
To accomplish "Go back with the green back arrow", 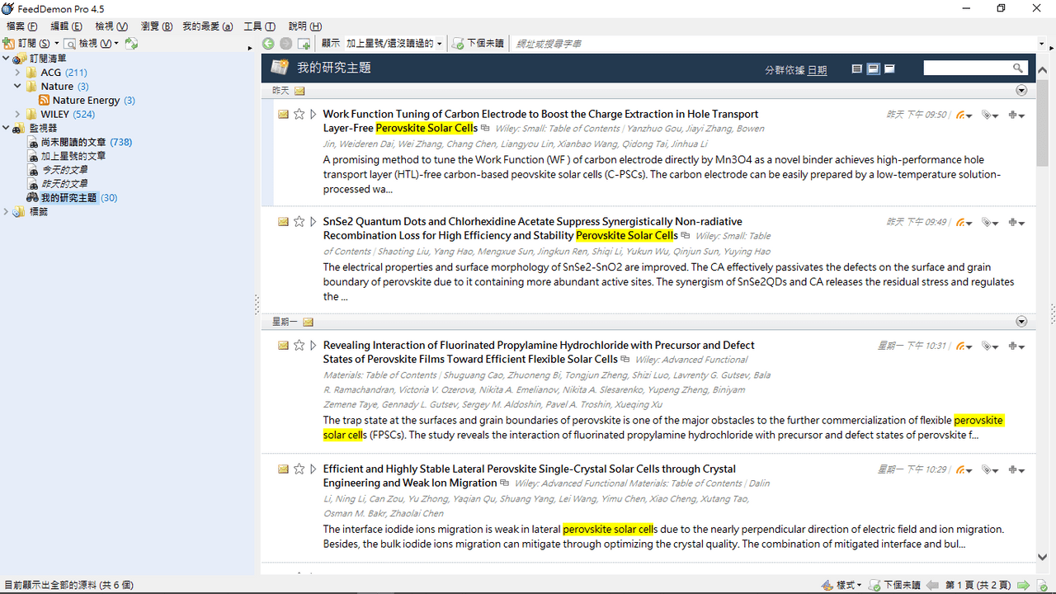I will [268, 43].
